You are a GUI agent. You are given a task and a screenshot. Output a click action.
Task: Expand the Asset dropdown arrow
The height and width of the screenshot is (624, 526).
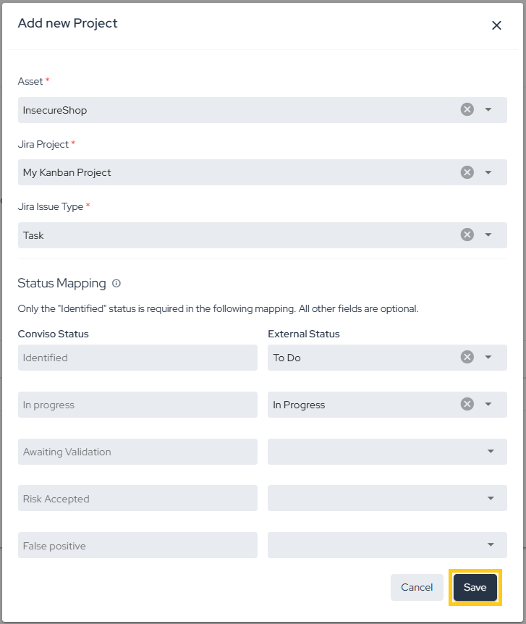[488, 109]
